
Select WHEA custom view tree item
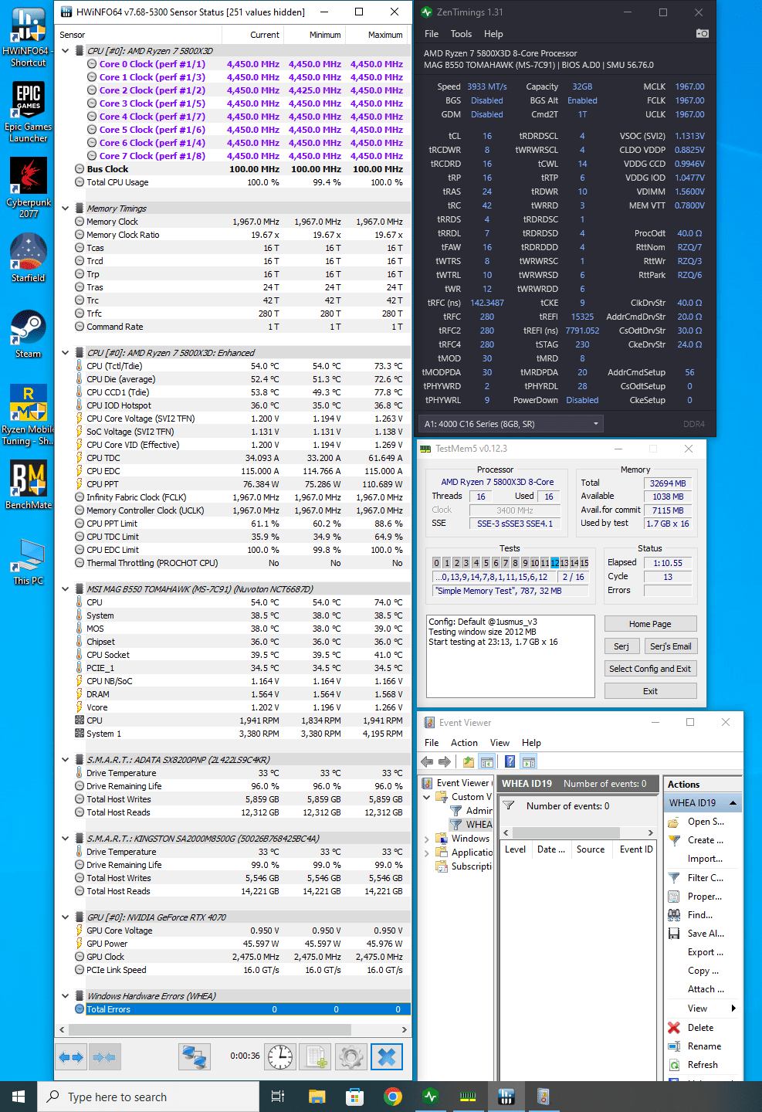[x=471, y=825]
